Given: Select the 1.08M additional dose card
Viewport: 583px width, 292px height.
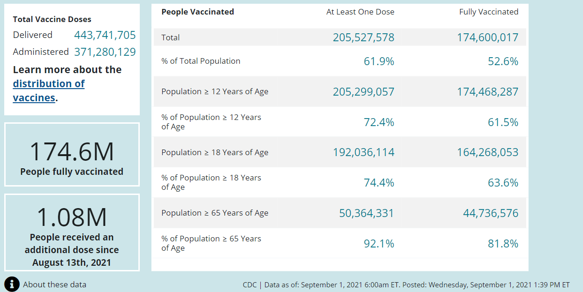Looking at the screenshot, I should coord(72,232).
